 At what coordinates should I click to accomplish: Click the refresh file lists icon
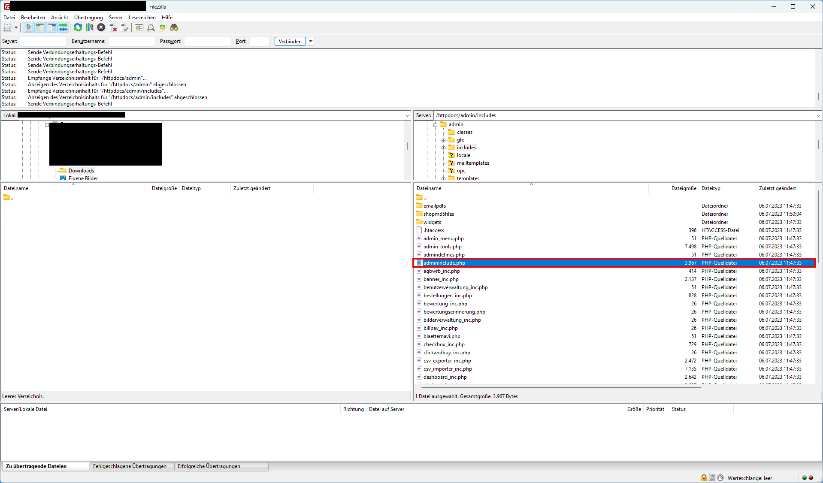[x=78, y=27]
